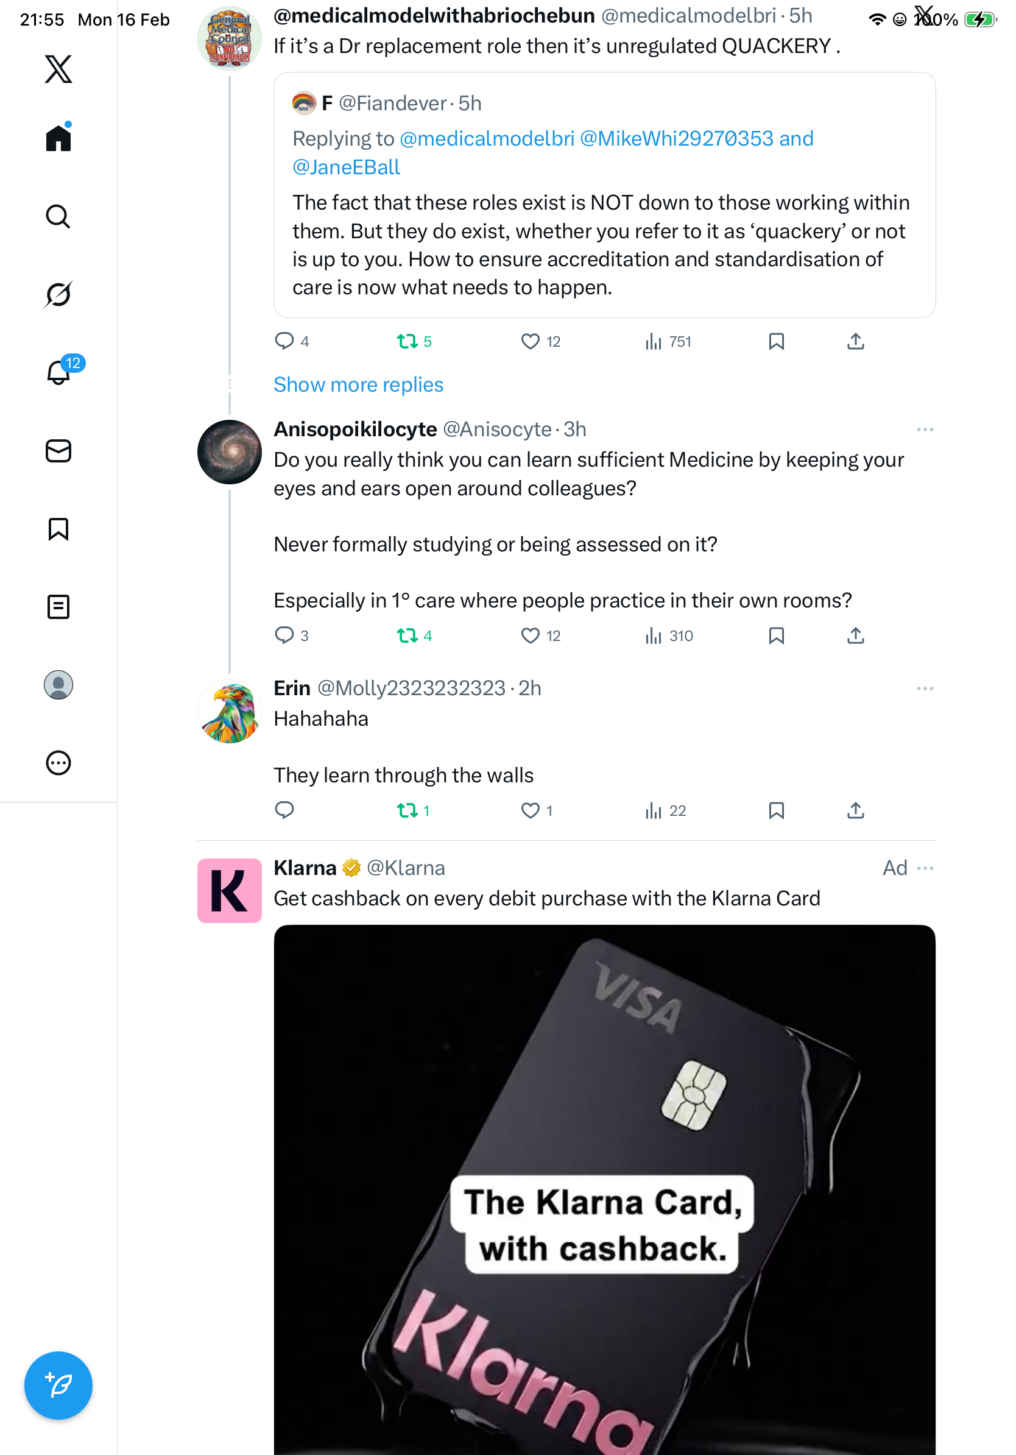Like Erin's Hahahaha post
The height and width of the screenshot is (1455, 1016).
tap(530, 810)
